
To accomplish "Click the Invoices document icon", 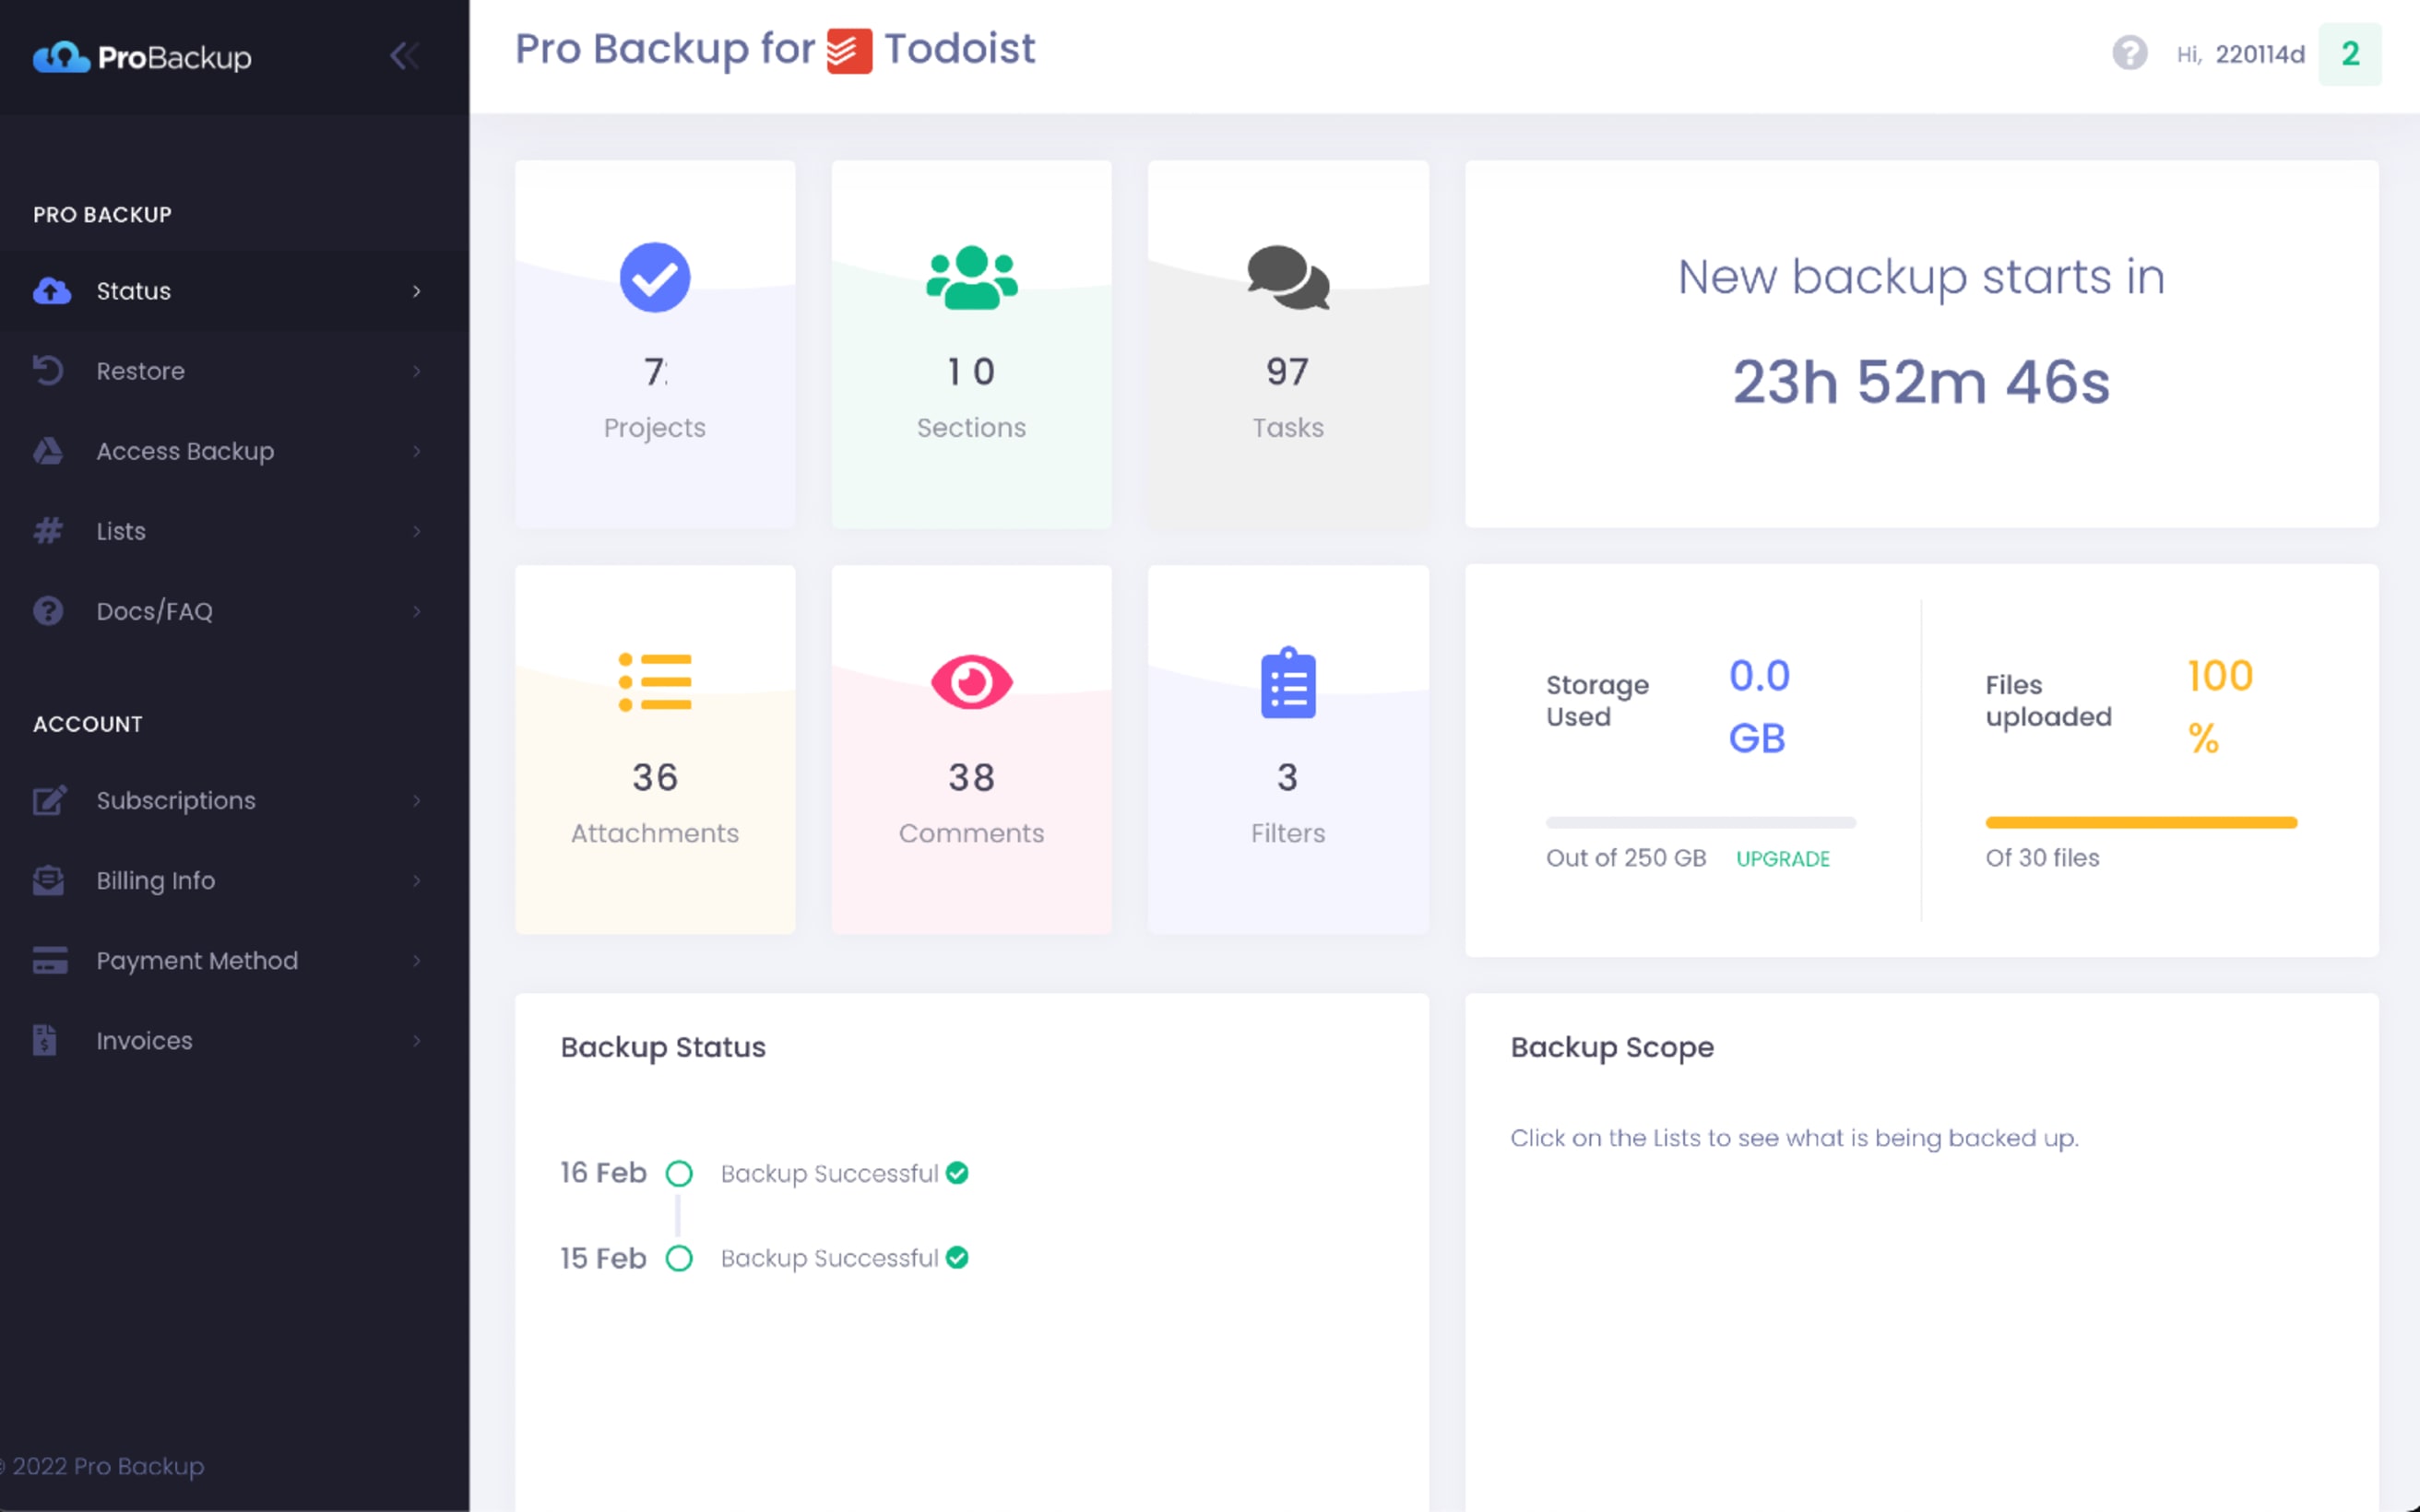I will tap(46, 1040).
